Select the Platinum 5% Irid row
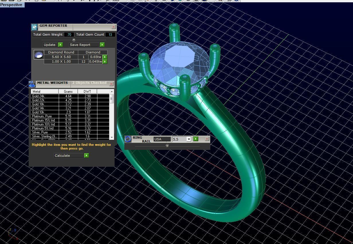 pyautogui.click(x=70, y=128)
